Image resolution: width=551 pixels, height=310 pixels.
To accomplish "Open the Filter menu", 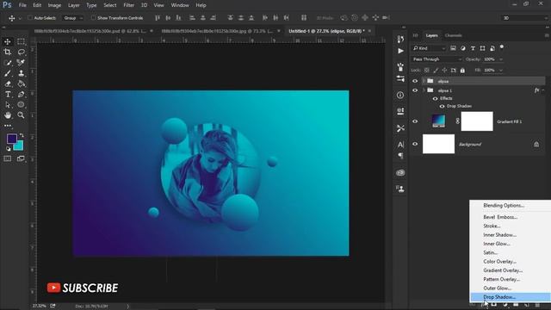I will [x=129, y=5].
